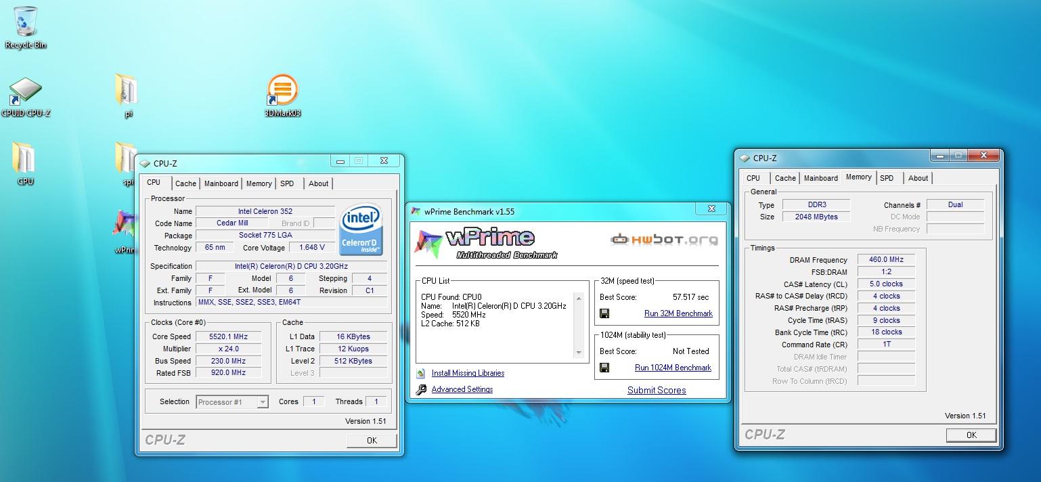1041x482 pixels.
Task: Click the Core Voltage 1.648 V field
Action: point(312,248)
